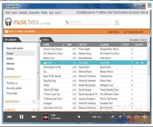The image size is (153, 127).
Task: Select the song Dare To Be Stupid
Action: tap(94, 76)
